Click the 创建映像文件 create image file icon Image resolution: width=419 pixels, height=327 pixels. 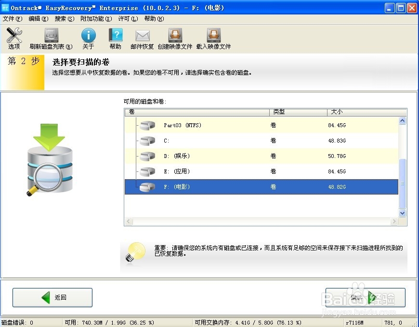[175, 35]
